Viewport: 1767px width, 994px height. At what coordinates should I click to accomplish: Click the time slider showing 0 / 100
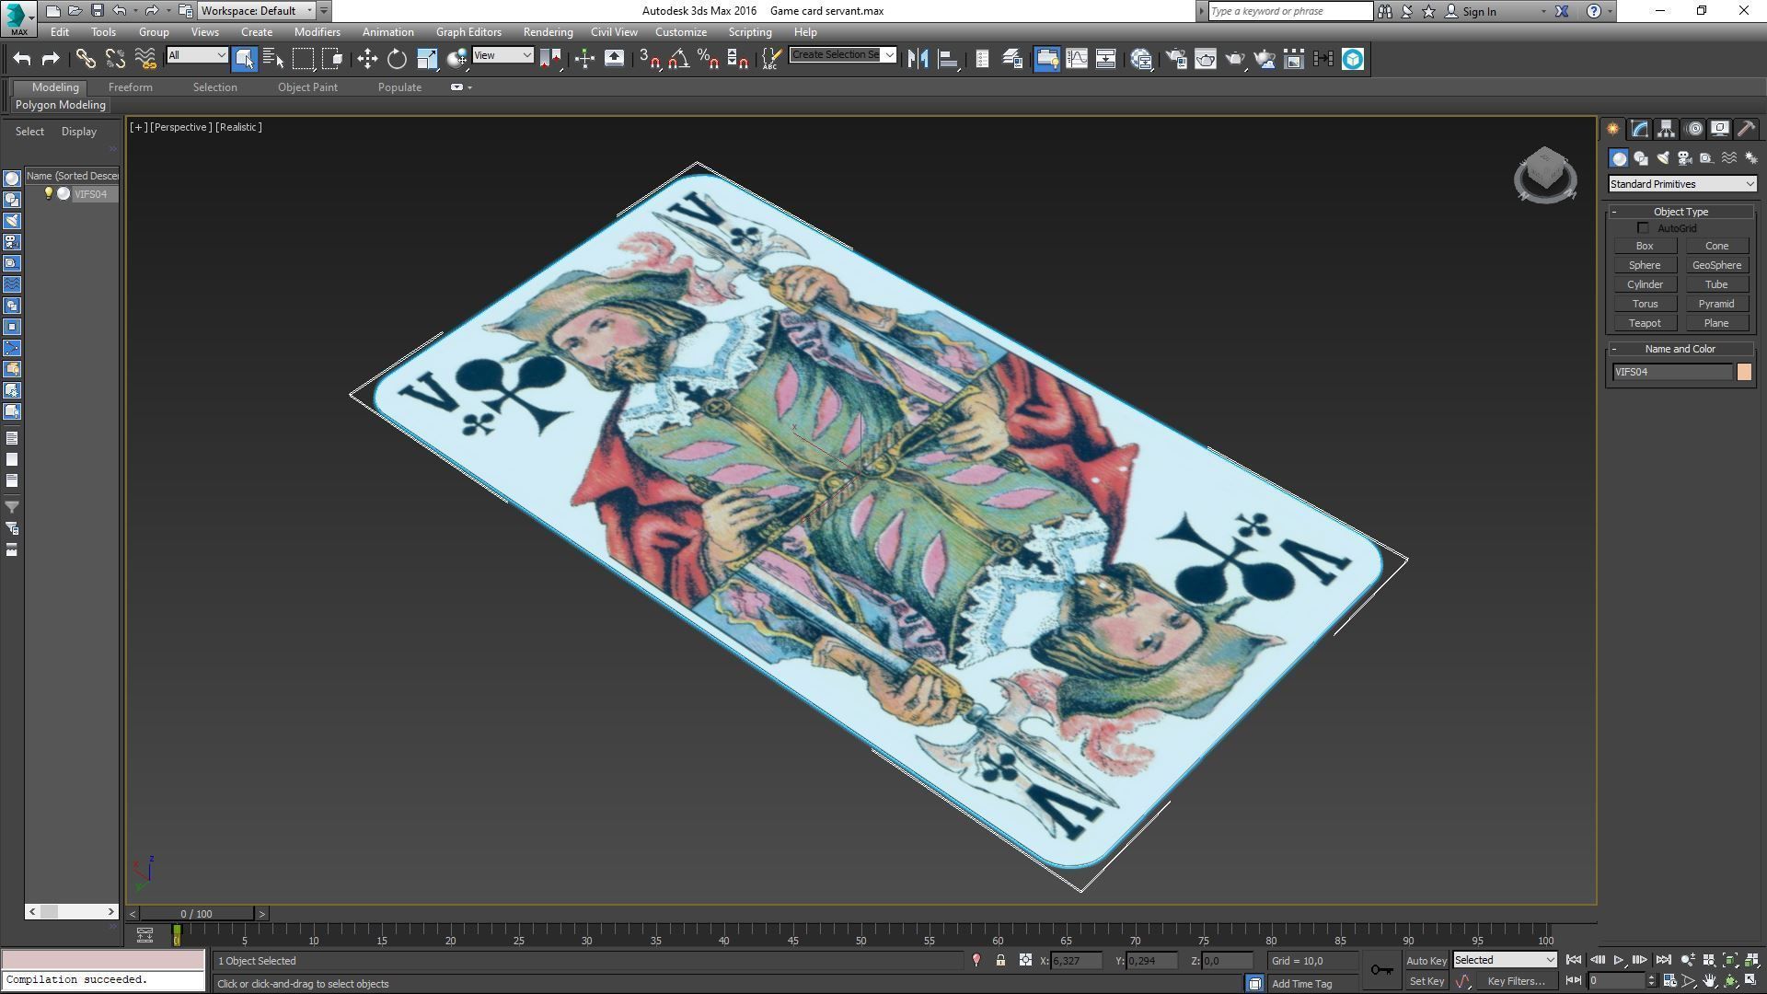[196, 914]
